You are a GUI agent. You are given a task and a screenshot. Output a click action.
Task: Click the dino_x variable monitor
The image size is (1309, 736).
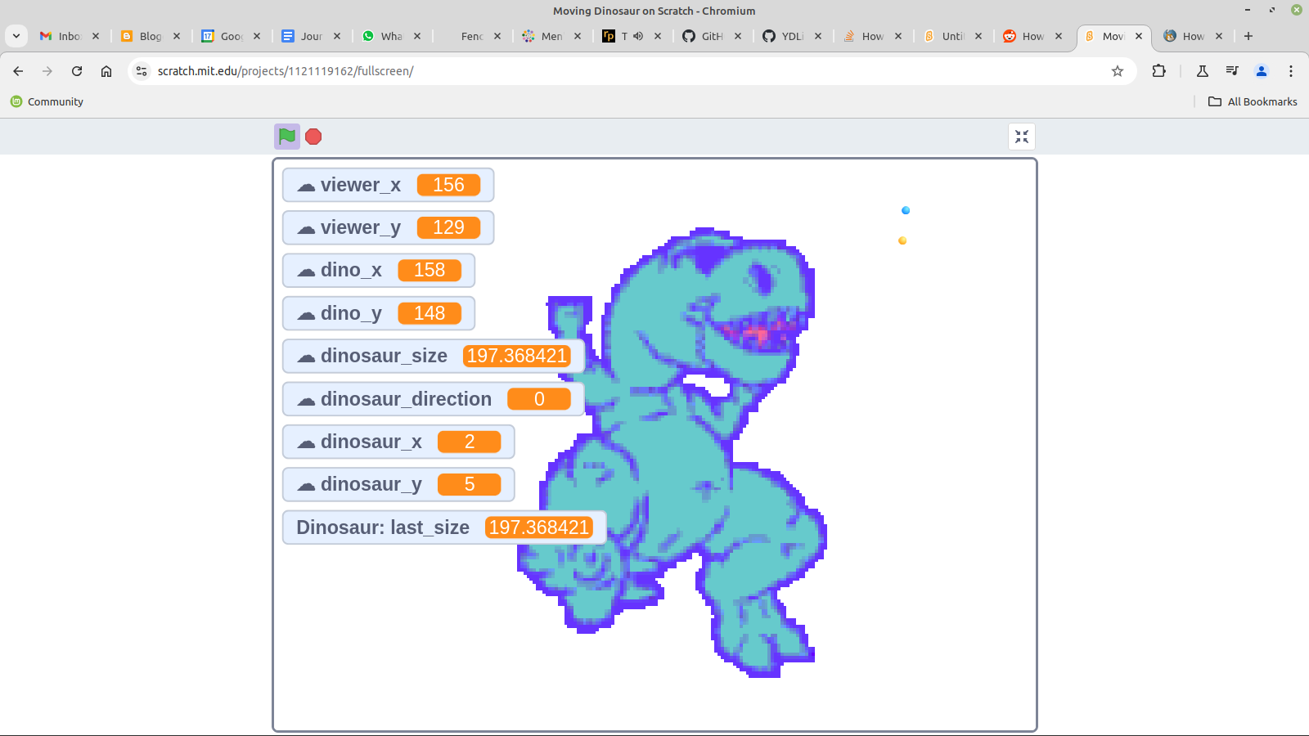coord(379,270)
